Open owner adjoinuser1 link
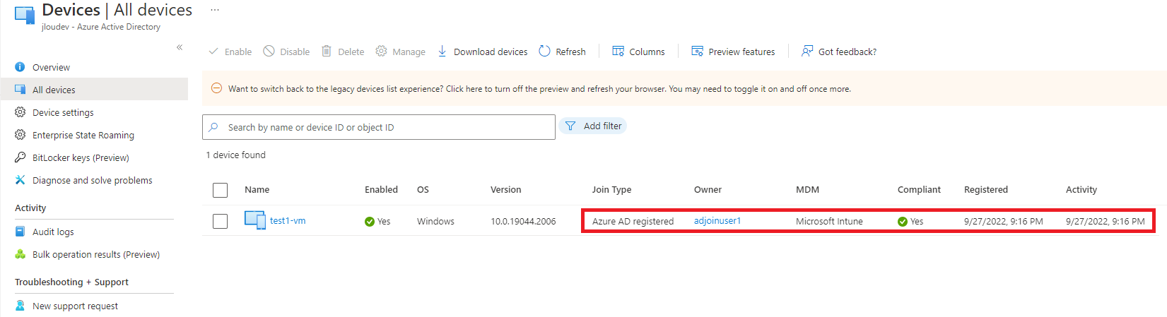The width and height of the screenshot is (1167, 317). 717,220
